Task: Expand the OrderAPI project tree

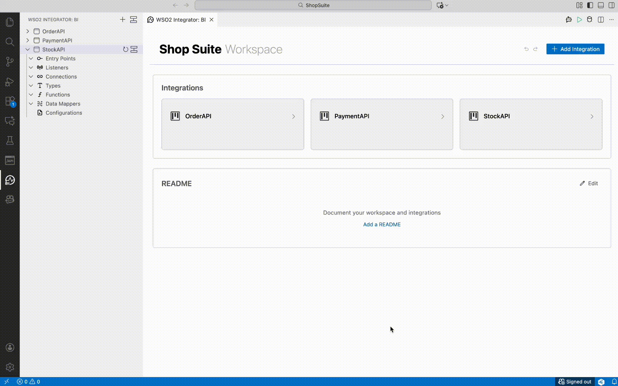Action: point(27,31)
